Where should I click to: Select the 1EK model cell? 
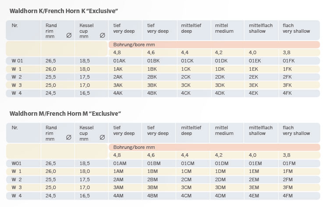tap(253, 69)
